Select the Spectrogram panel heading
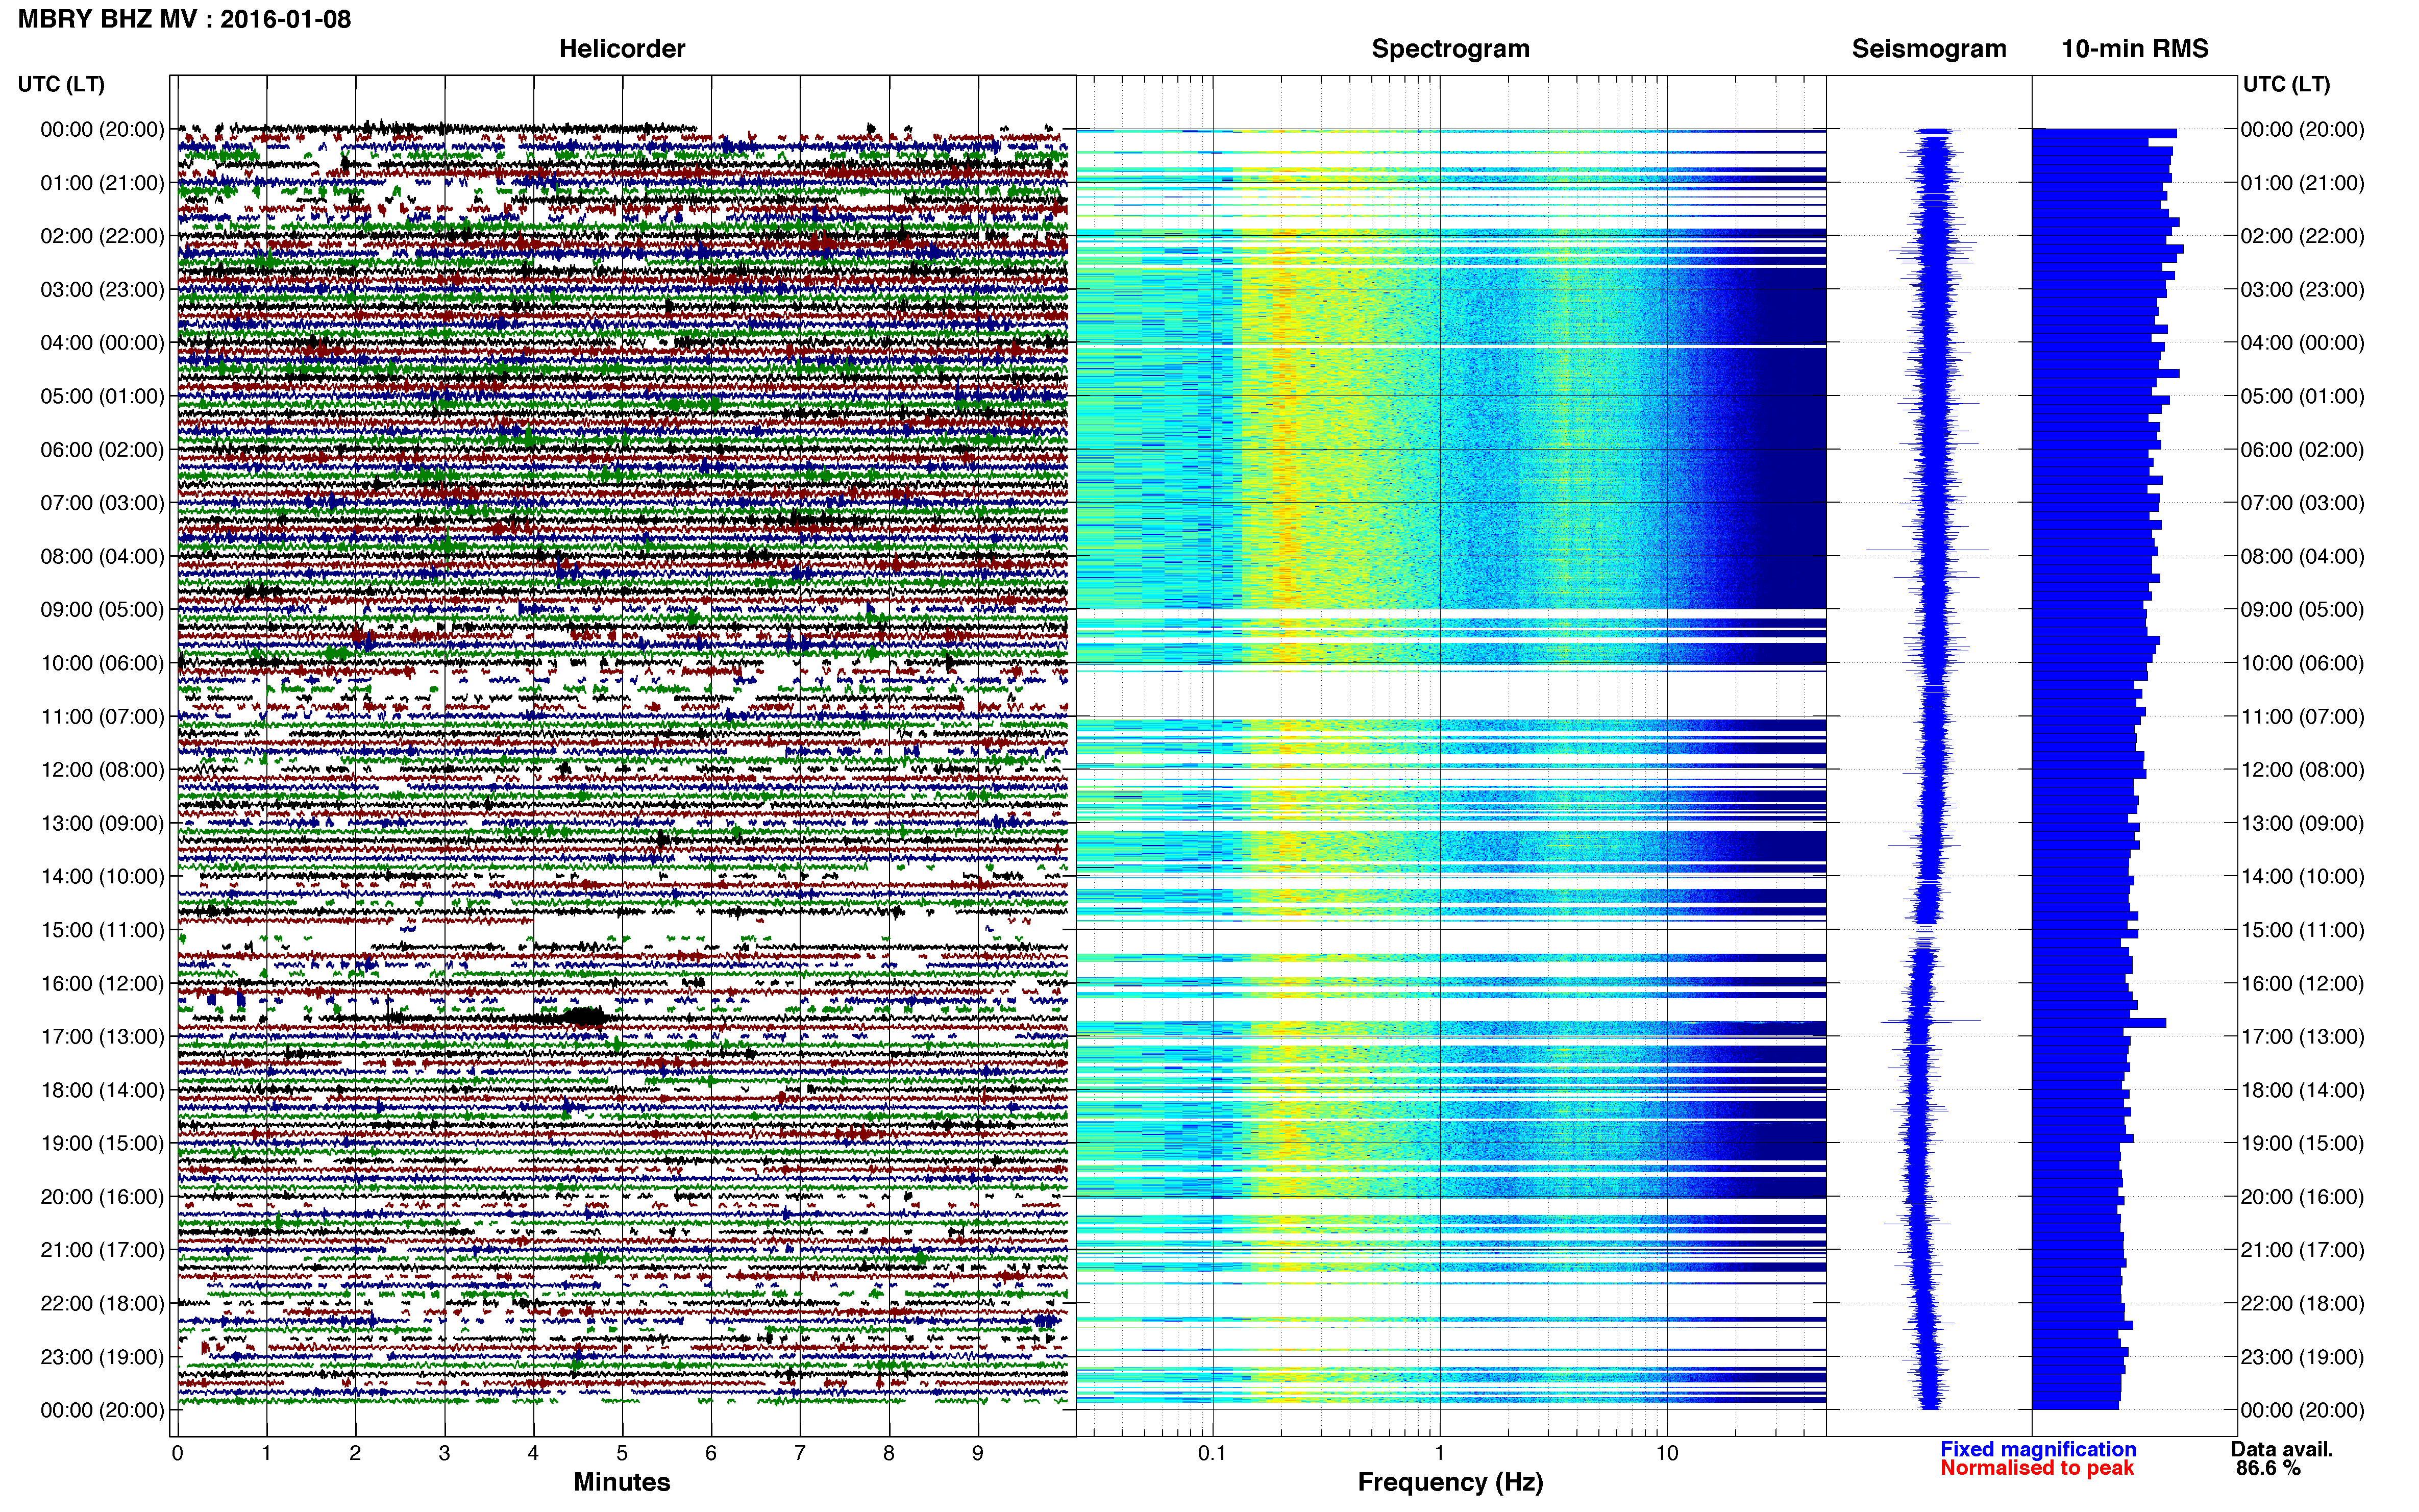Screen dimensions: 2419x1512 point(1450,48)
